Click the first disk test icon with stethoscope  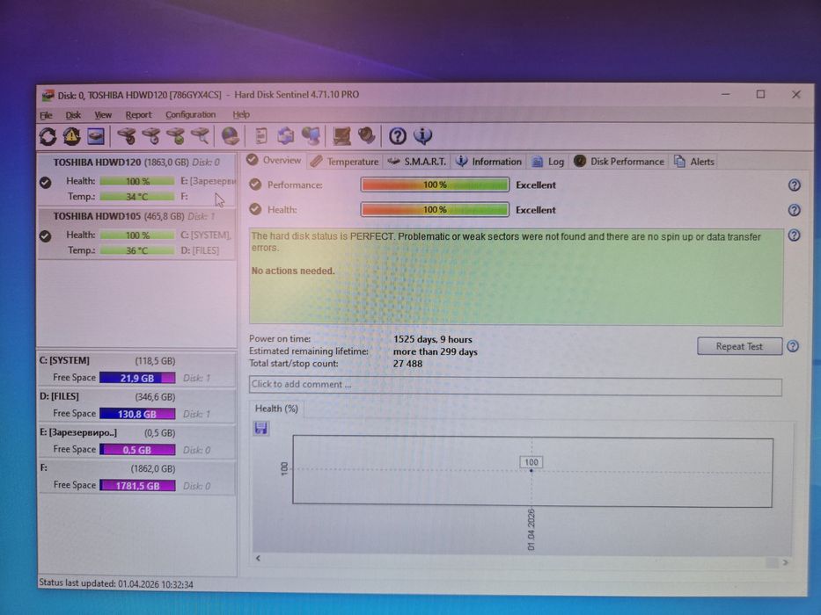pyautogui.click(x=126, y=136)
